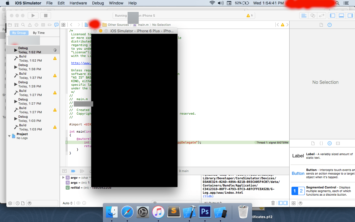
Task: Click the volume icon in menu bar
Action: (x=221, y=3)
